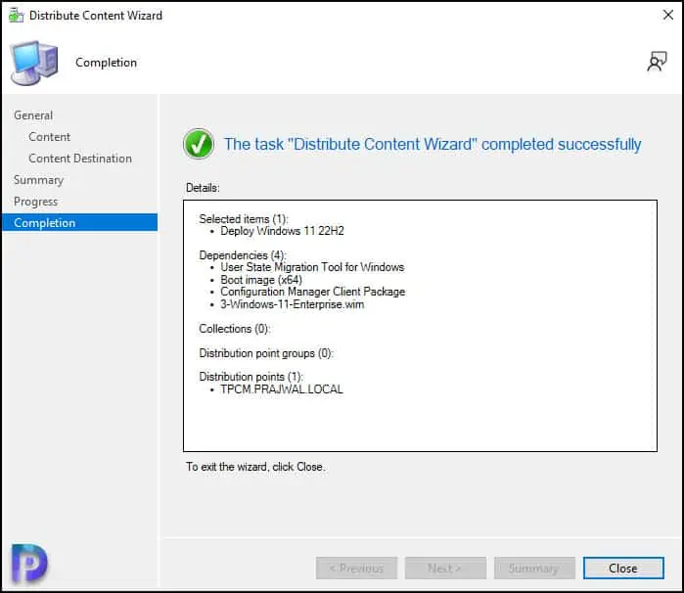Click 'Selected items (1):' heading
This screenshot has height=593, width=684.
[244, 218]
